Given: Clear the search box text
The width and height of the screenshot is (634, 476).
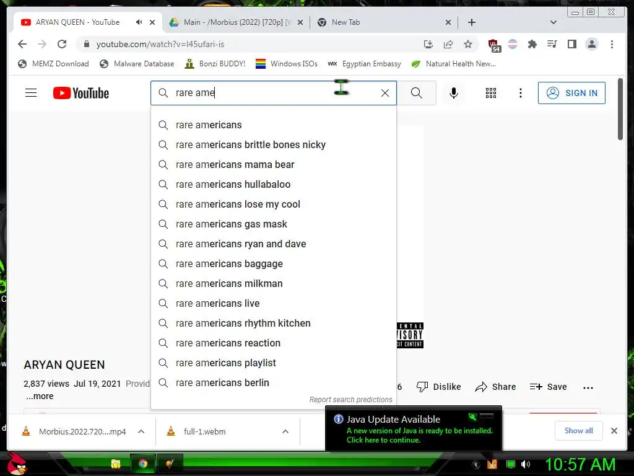Looking at the screenshot, I should 385,93.
